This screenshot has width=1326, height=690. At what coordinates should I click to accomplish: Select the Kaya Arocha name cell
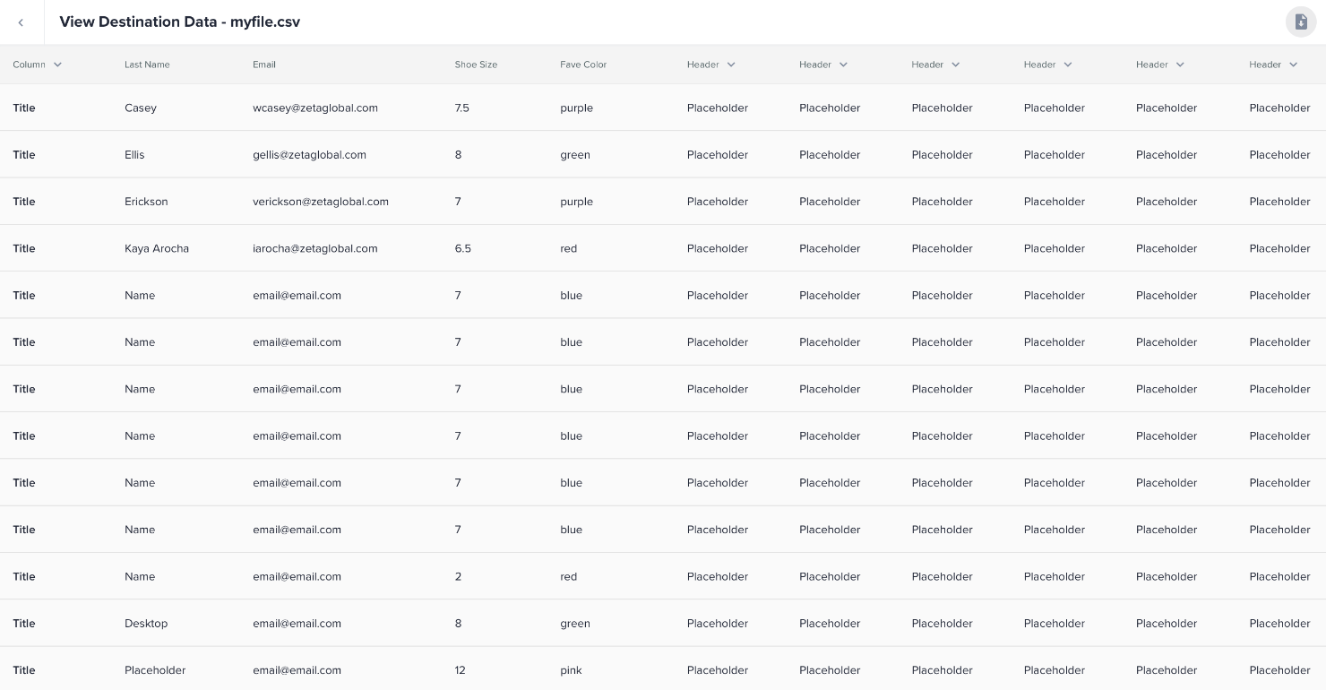tap(157, 248)
